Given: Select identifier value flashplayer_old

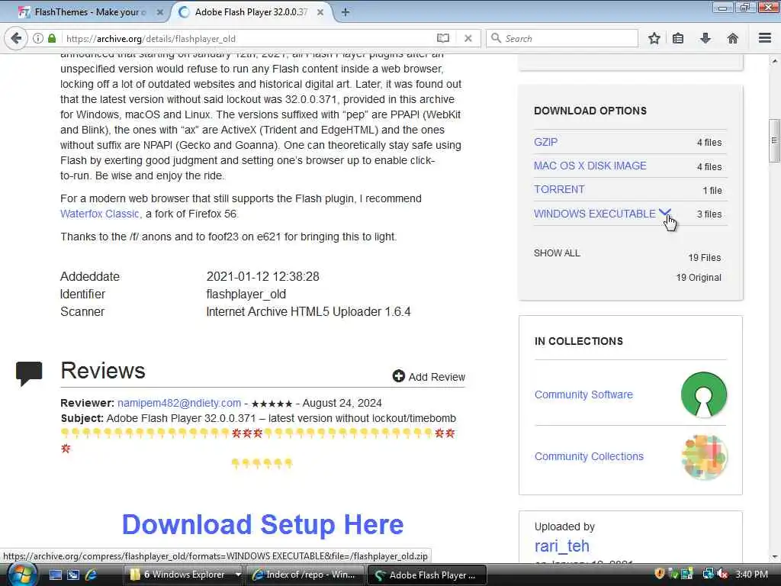Looking at the screenshot, I should tap(246, 295).
